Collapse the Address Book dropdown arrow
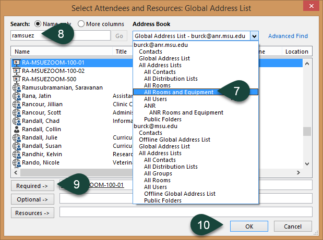This screenshot has width=323, height=240. [x=254, y=36]
